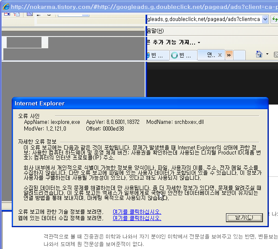This screenshot has height=249, width=278.
Task: Open the 도움말(H) help menu
Action: click(x=155, y=31)
